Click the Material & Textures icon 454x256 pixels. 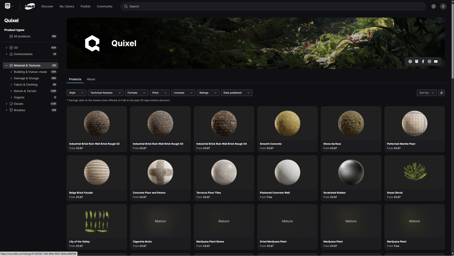[x=11, y=65]
